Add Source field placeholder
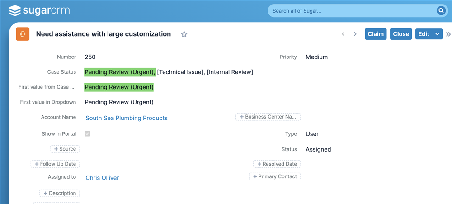Screen dimensions: 452x204 point(65,149)
